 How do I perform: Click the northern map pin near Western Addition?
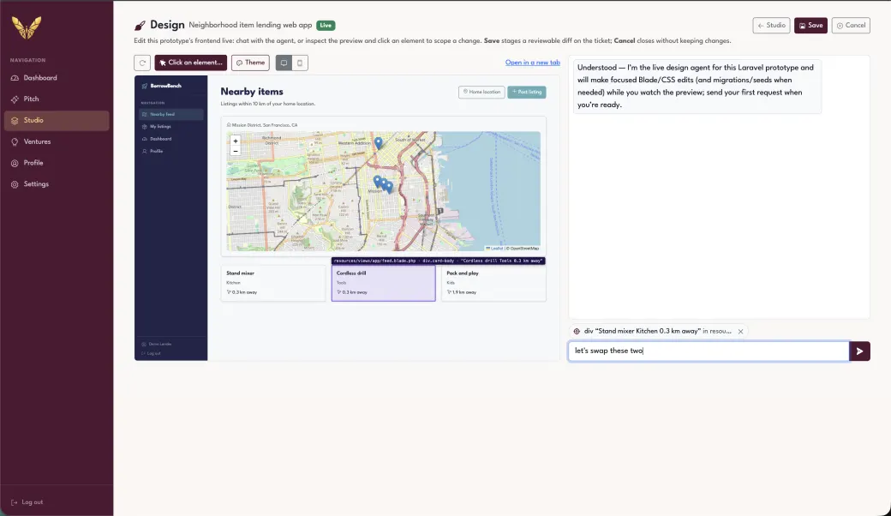coord(379,142)
